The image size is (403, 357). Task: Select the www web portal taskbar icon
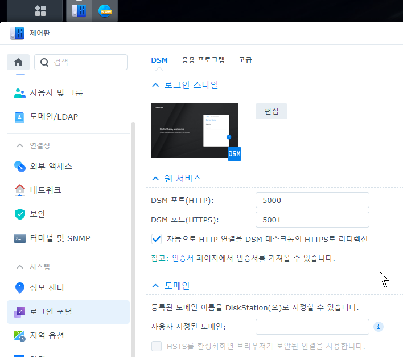point(105,11)
